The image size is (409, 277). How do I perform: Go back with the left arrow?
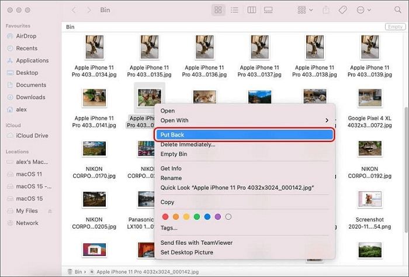tap(74, 11)
